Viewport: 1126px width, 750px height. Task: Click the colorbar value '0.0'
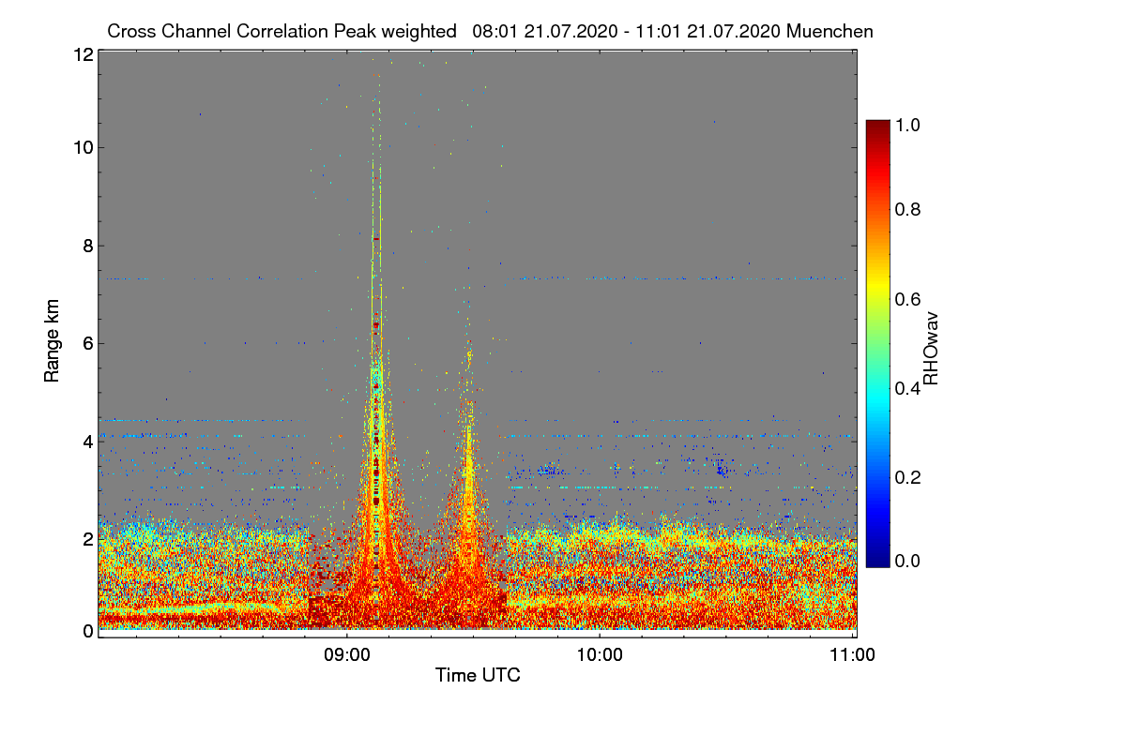coord(907,562)
